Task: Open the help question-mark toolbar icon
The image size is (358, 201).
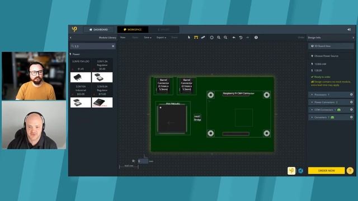Action: click(256, 37)
